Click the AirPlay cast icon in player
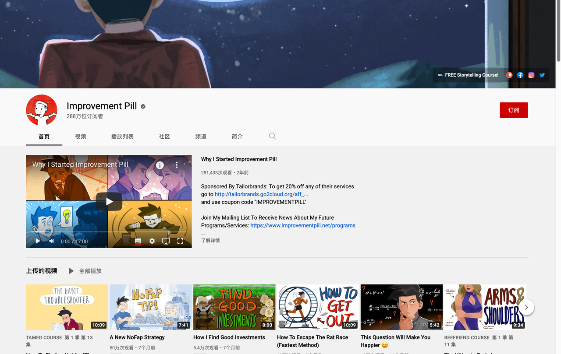Image resolution: width=561 pixels, height=354 pixels. (x=166, y=241)
